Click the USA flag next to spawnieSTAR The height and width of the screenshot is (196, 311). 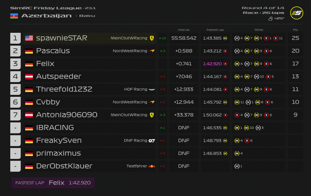coord(29,38)
